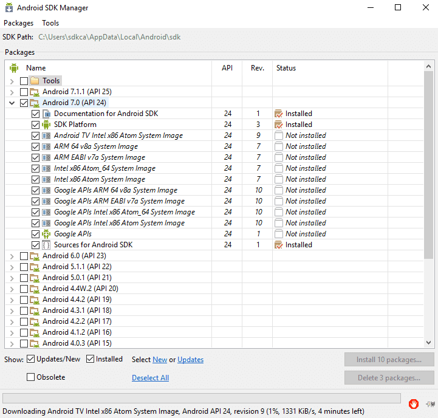Toggle the Updates/New show checkbox
The width and height of the screenshot is (438, 418).
(30, 359)
